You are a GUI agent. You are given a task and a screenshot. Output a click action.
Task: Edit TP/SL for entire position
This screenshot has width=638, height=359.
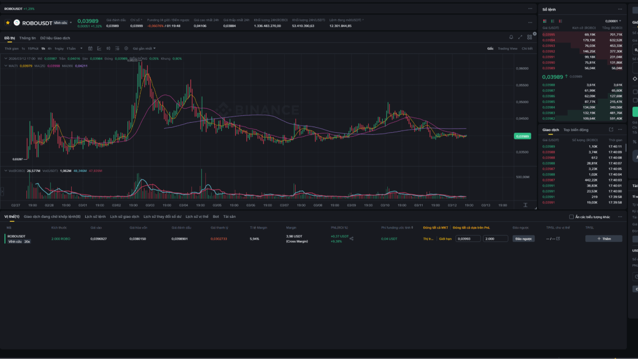(x=558, y=238)
